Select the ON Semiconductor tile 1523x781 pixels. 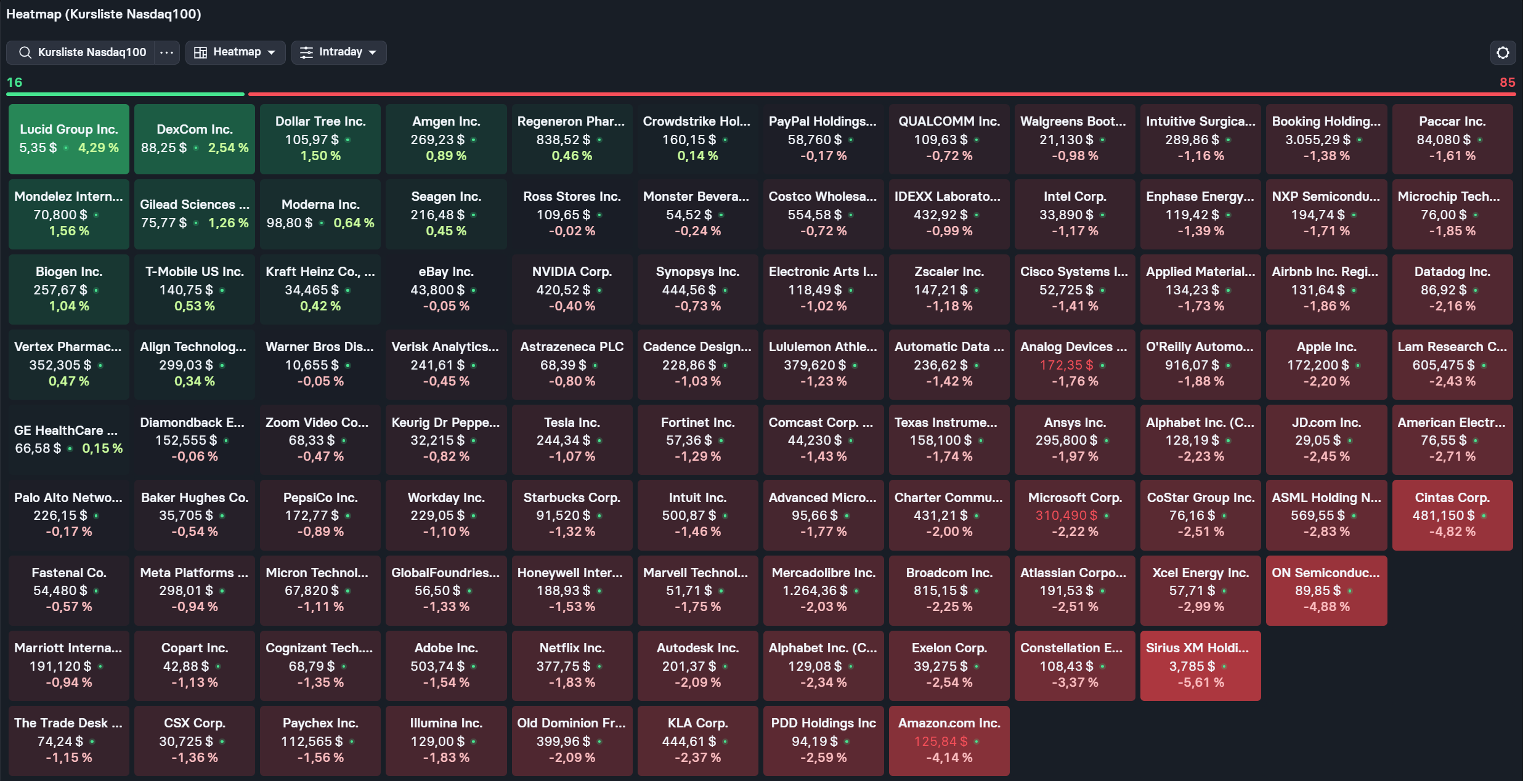click(1326, 590)
